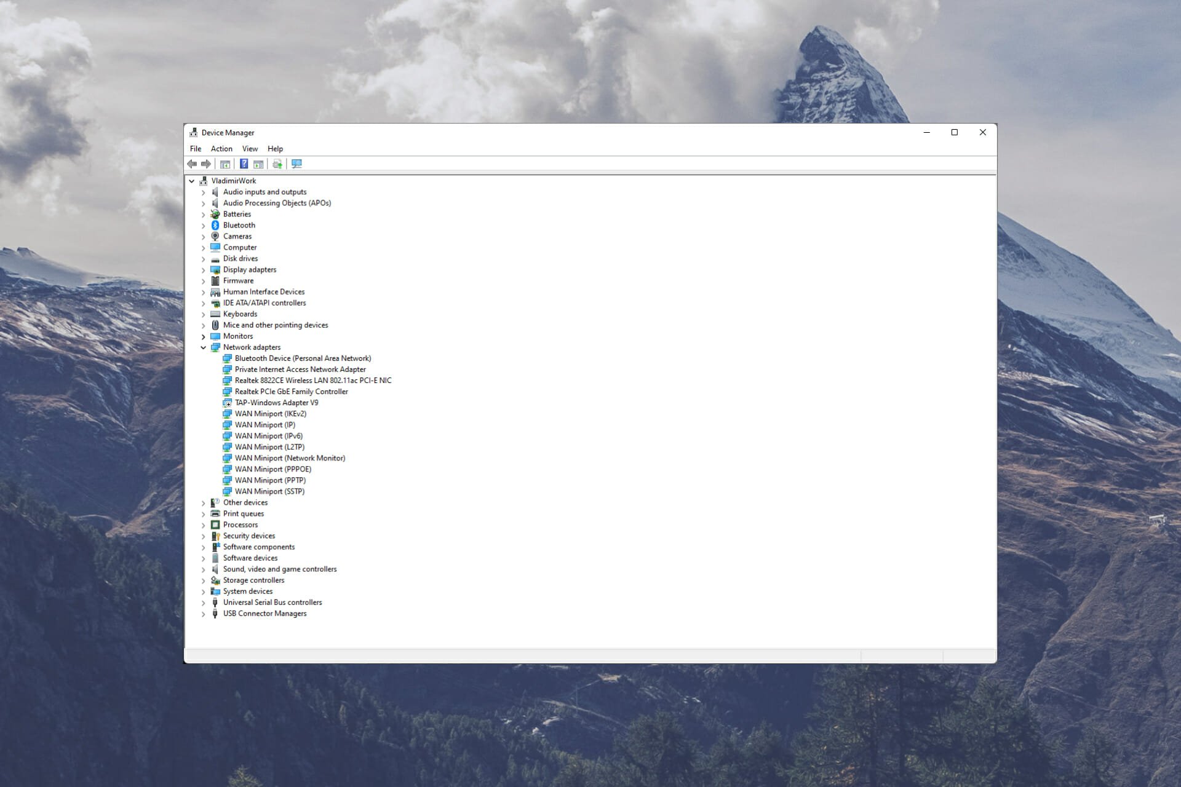Click the Print queues printer icon
1181x787 pixels.
point(215,513)
